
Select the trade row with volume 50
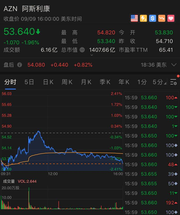tap(151, 183)
